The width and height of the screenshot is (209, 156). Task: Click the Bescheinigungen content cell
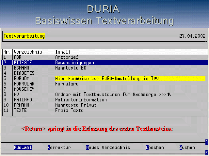74,62
